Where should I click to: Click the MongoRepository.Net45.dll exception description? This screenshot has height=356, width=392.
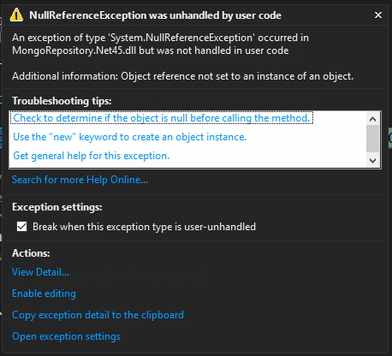click(160, 44)
